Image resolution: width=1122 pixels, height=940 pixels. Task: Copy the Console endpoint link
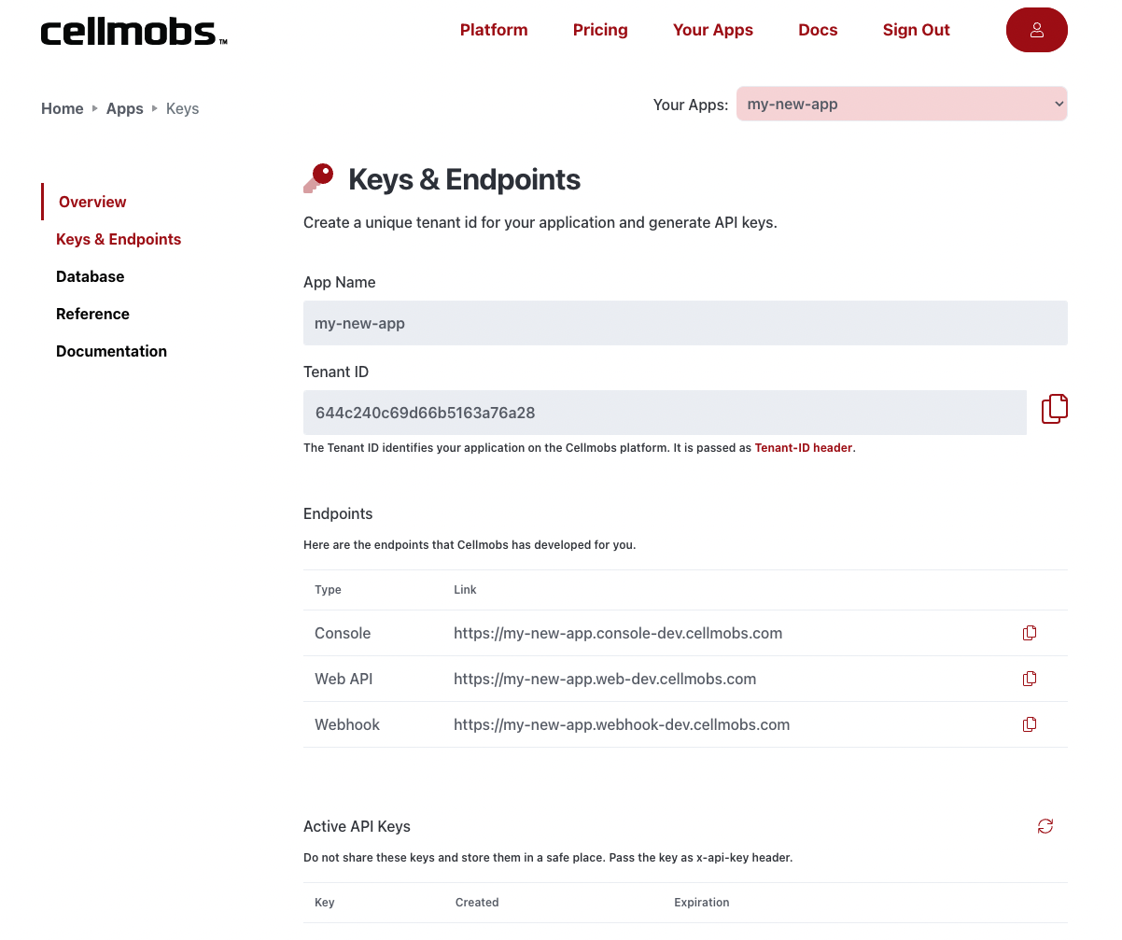[x=1030, y=633]
